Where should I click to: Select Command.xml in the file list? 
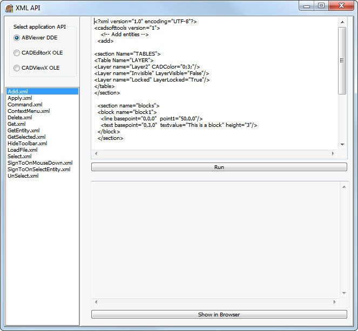(x=42, y=105)
